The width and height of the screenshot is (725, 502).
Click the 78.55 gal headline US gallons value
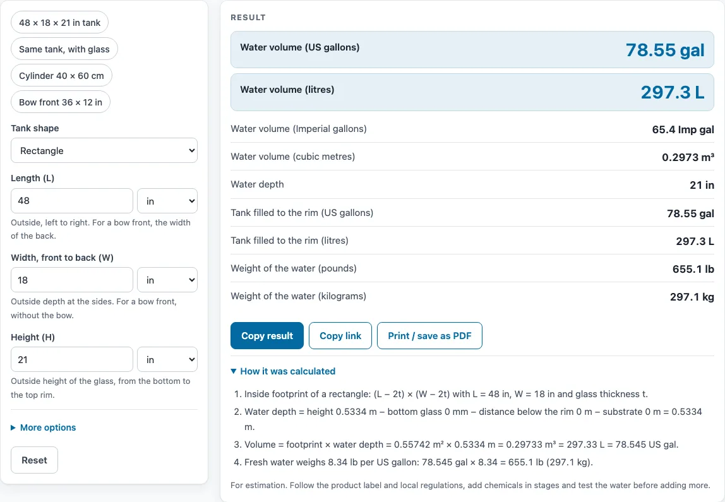click(x=665, y=50)
